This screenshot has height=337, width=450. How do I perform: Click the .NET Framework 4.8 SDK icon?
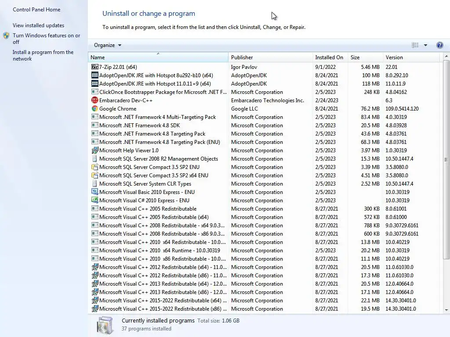(x=95, y=125)
